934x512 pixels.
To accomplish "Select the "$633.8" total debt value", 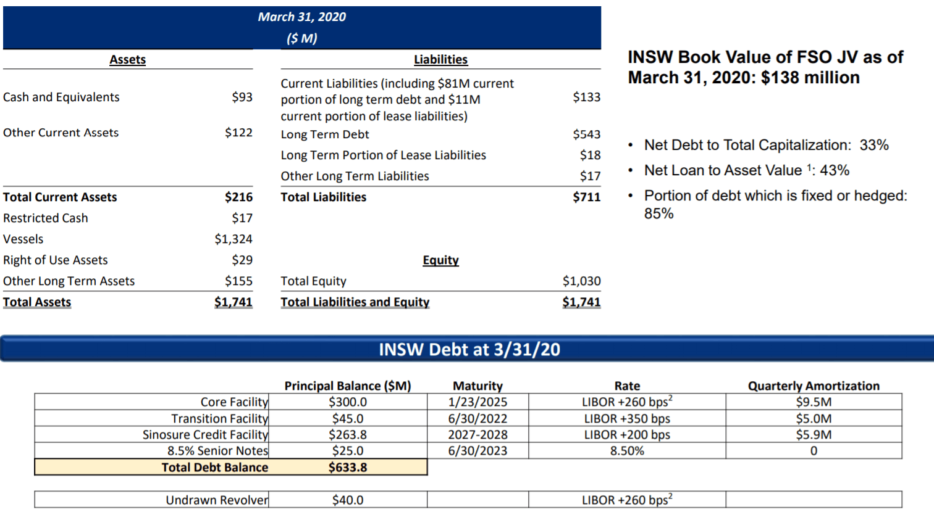I will [x=348, y=467].
